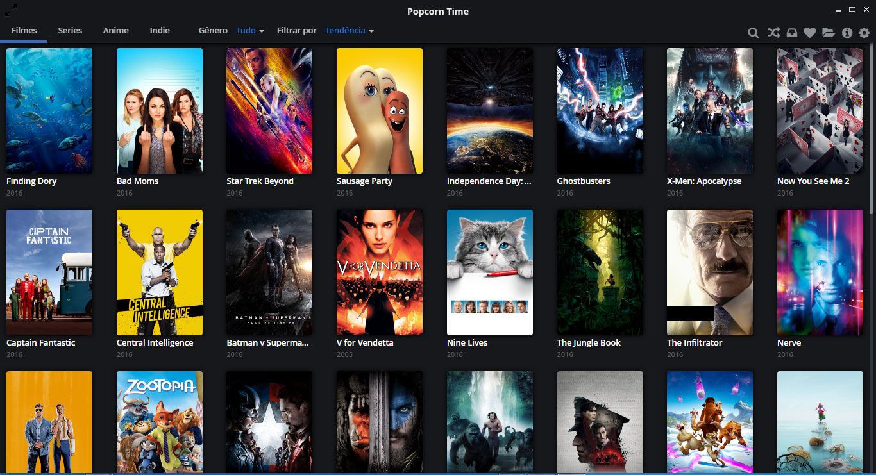The image size is (876, 475).
Task: Open the Batman v Superman poster
Action: click(269, 272)
